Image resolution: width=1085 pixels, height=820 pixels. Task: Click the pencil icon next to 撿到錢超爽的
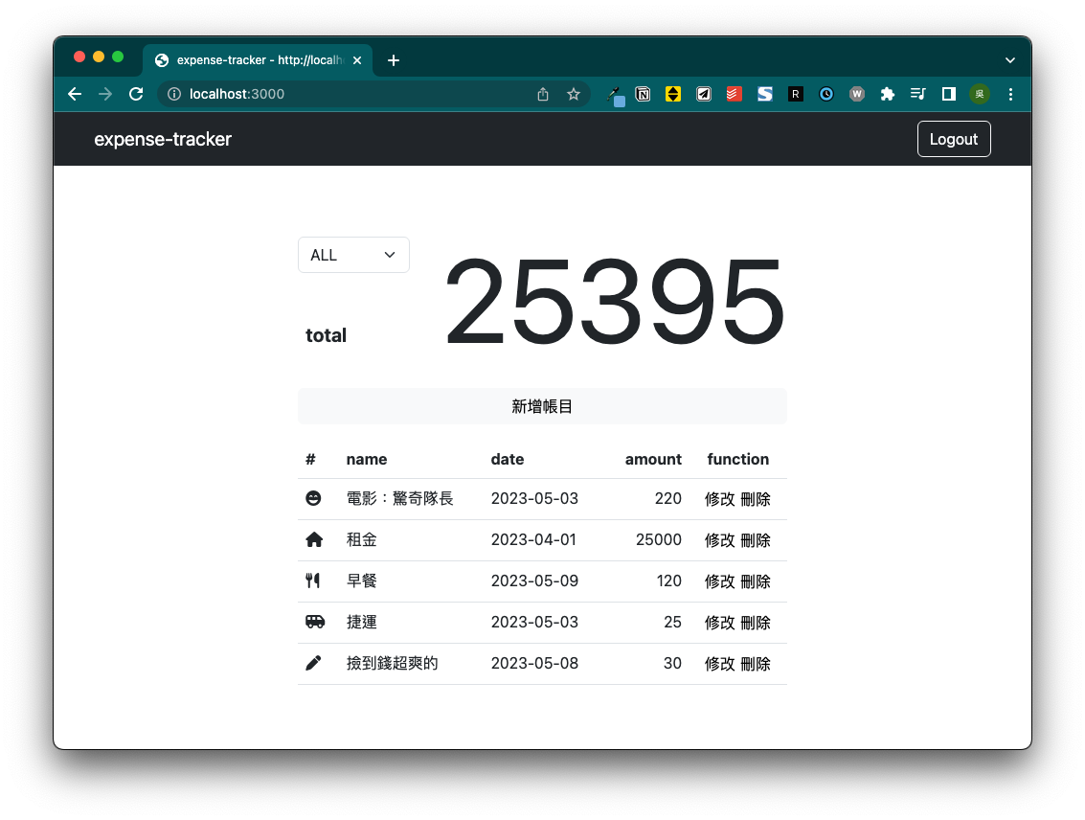[x=314, y=662]
